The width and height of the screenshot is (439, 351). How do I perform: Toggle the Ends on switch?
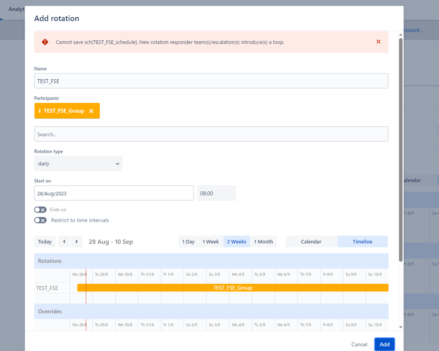click(40, 210)
